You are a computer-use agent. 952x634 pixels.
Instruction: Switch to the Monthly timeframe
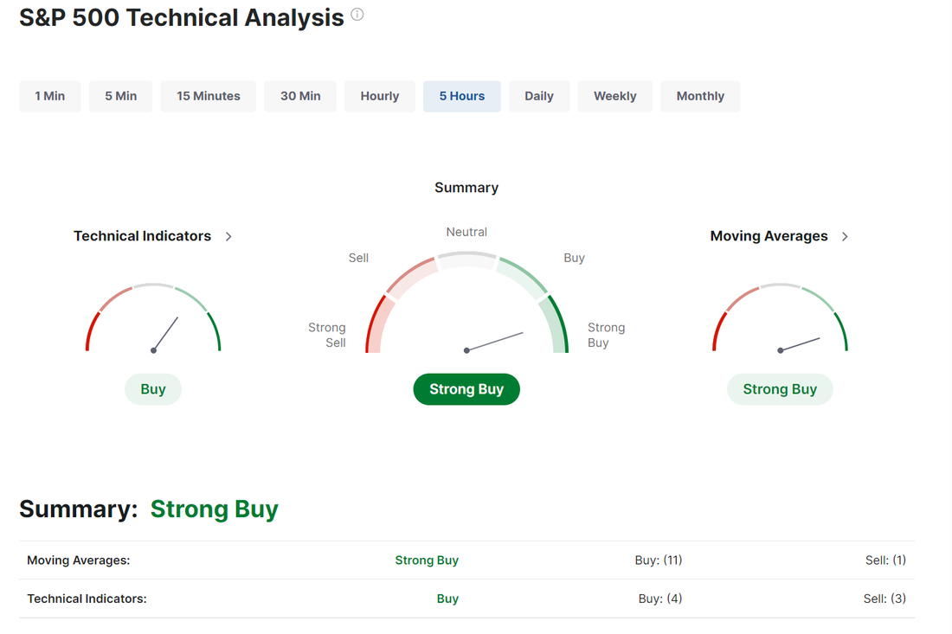pyautogui.click(x=701, y=97)
